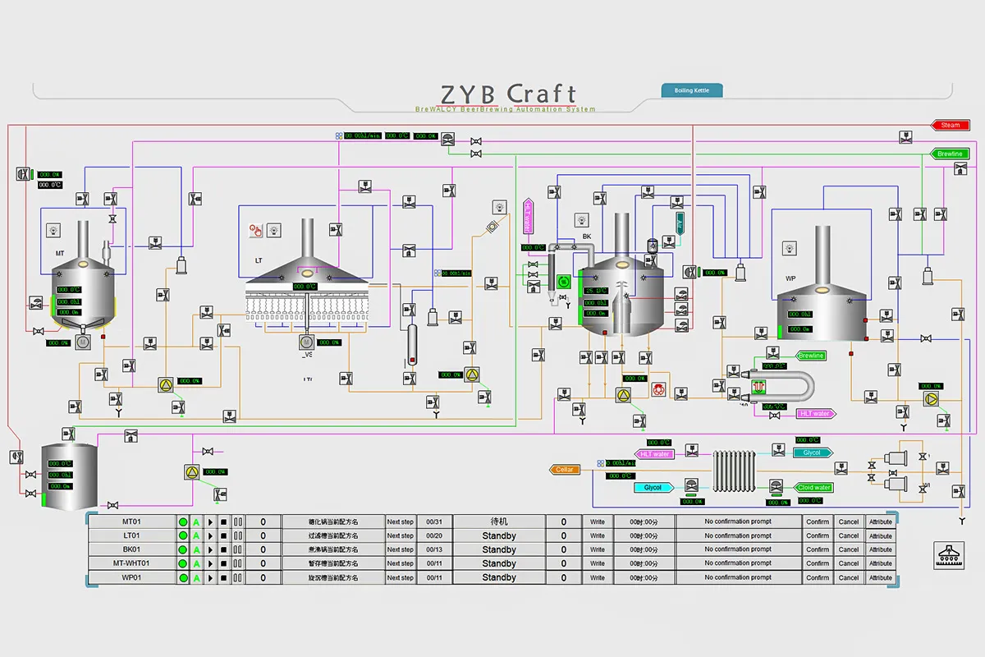Click the yellow pump near hot water tank
The image size is (985, 657).
coord(192,472)
